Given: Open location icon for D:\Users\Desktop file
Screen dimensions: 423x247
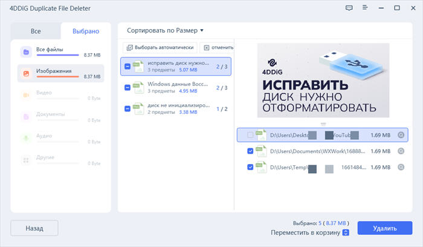Looking at the screenshot, I should pos(401,135).
